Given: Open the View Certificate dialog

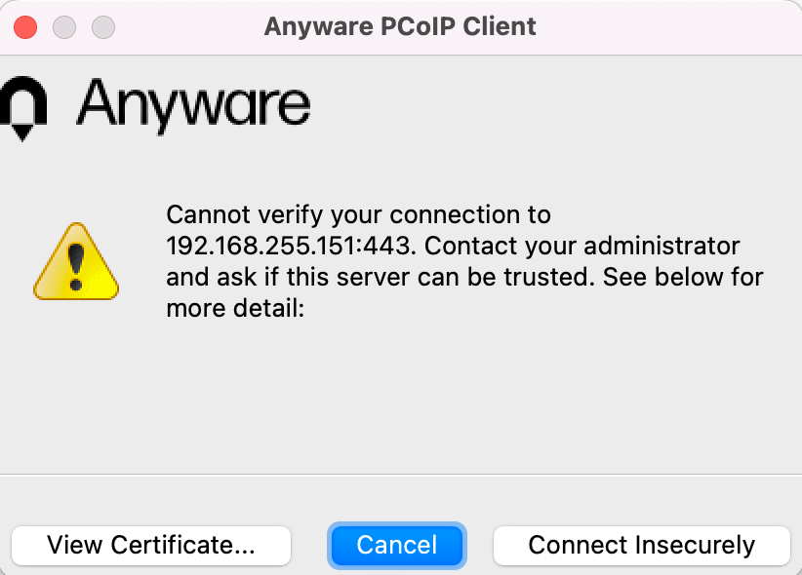Looking at the screenshot, I should click(x=151, y=546).
